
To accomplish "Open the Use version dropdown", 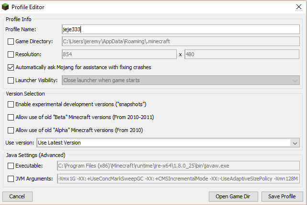I will click(x=295, y=143).
